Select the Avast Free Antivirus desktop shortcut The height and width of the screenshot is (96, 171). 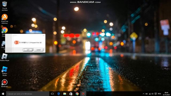click(5, 19)
